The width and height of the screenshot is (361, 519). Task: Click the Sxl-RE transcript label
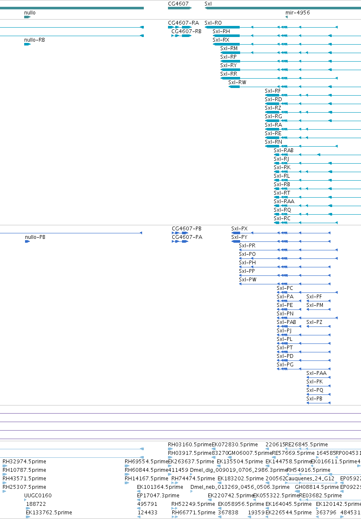pos(273,133)
